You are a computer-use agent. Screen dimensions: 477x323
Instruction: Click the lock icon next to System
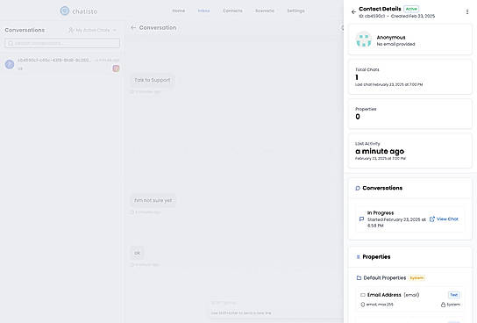coord(443,305)
